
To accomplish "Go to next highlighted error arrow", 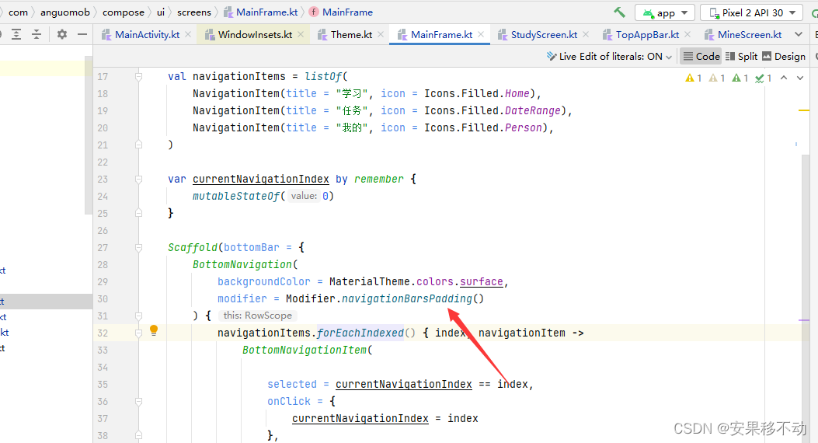I will pyautogui.click(x=800, y=78).
